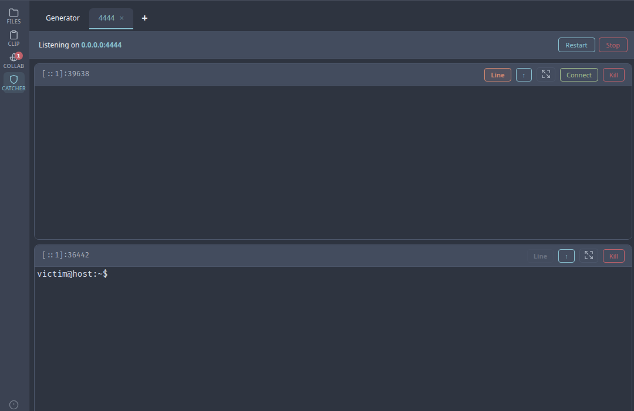This screenshot has height=411, width=634.
Task: Expand session 36442 to fullscreen
Action: point(589,256)
